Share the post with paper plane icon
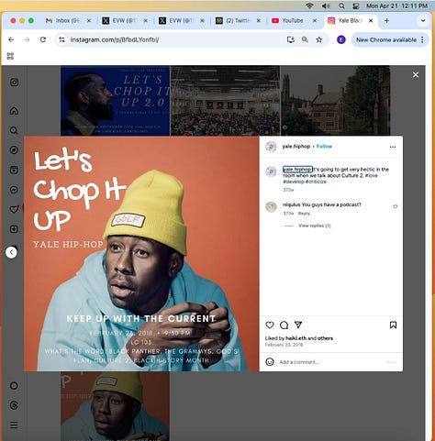Viewport: 435px width, 441px height. (298, 325)
